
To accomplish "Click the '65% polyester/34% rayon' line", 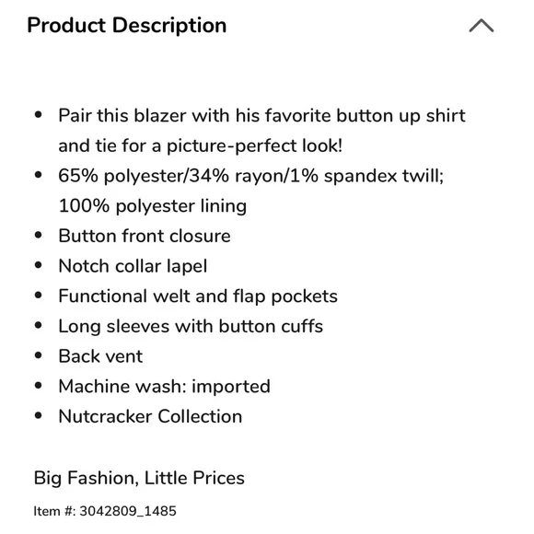I will coord(251,176).
